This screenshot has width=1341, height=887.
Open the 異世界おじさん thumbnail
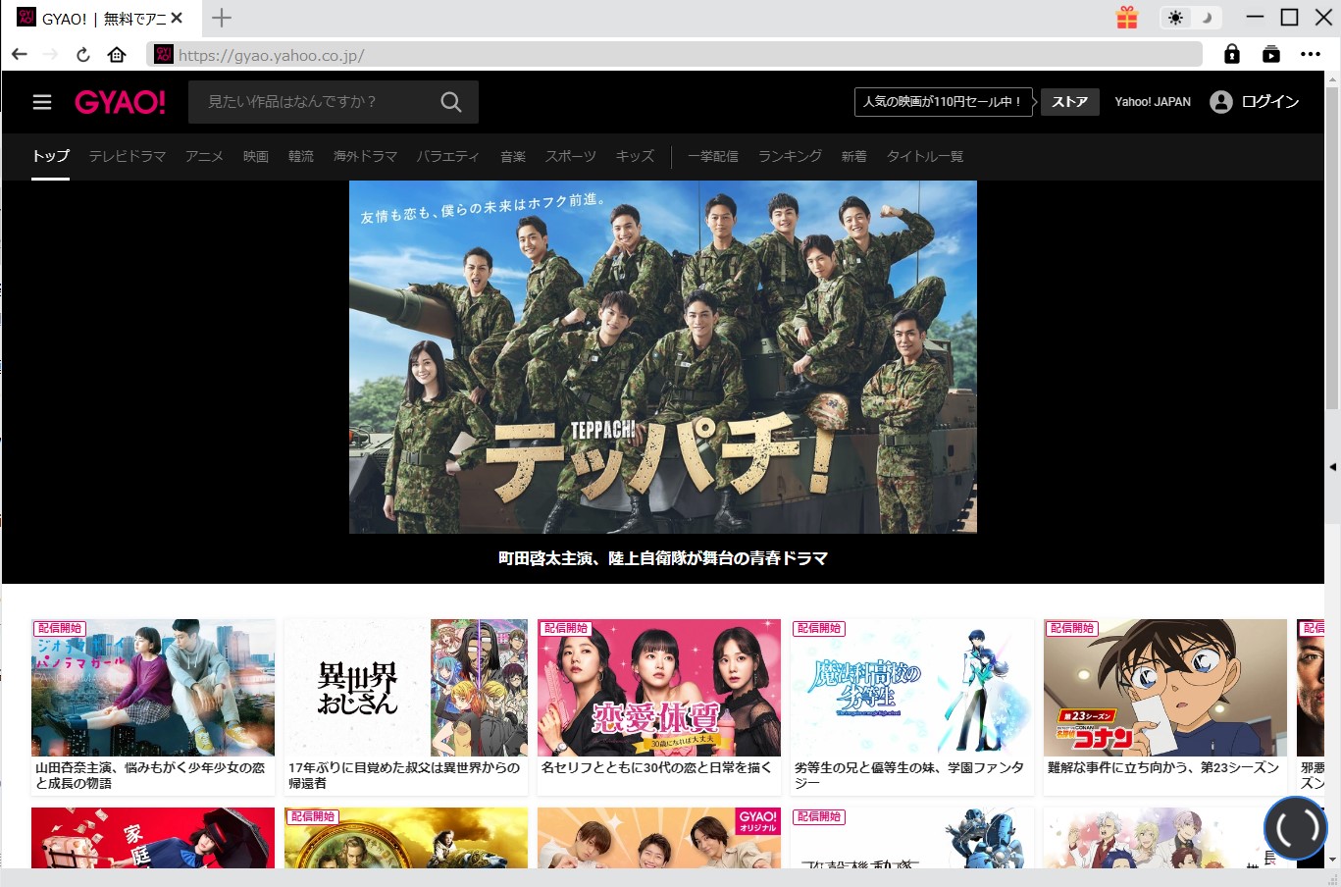click(x=406, y=688)
